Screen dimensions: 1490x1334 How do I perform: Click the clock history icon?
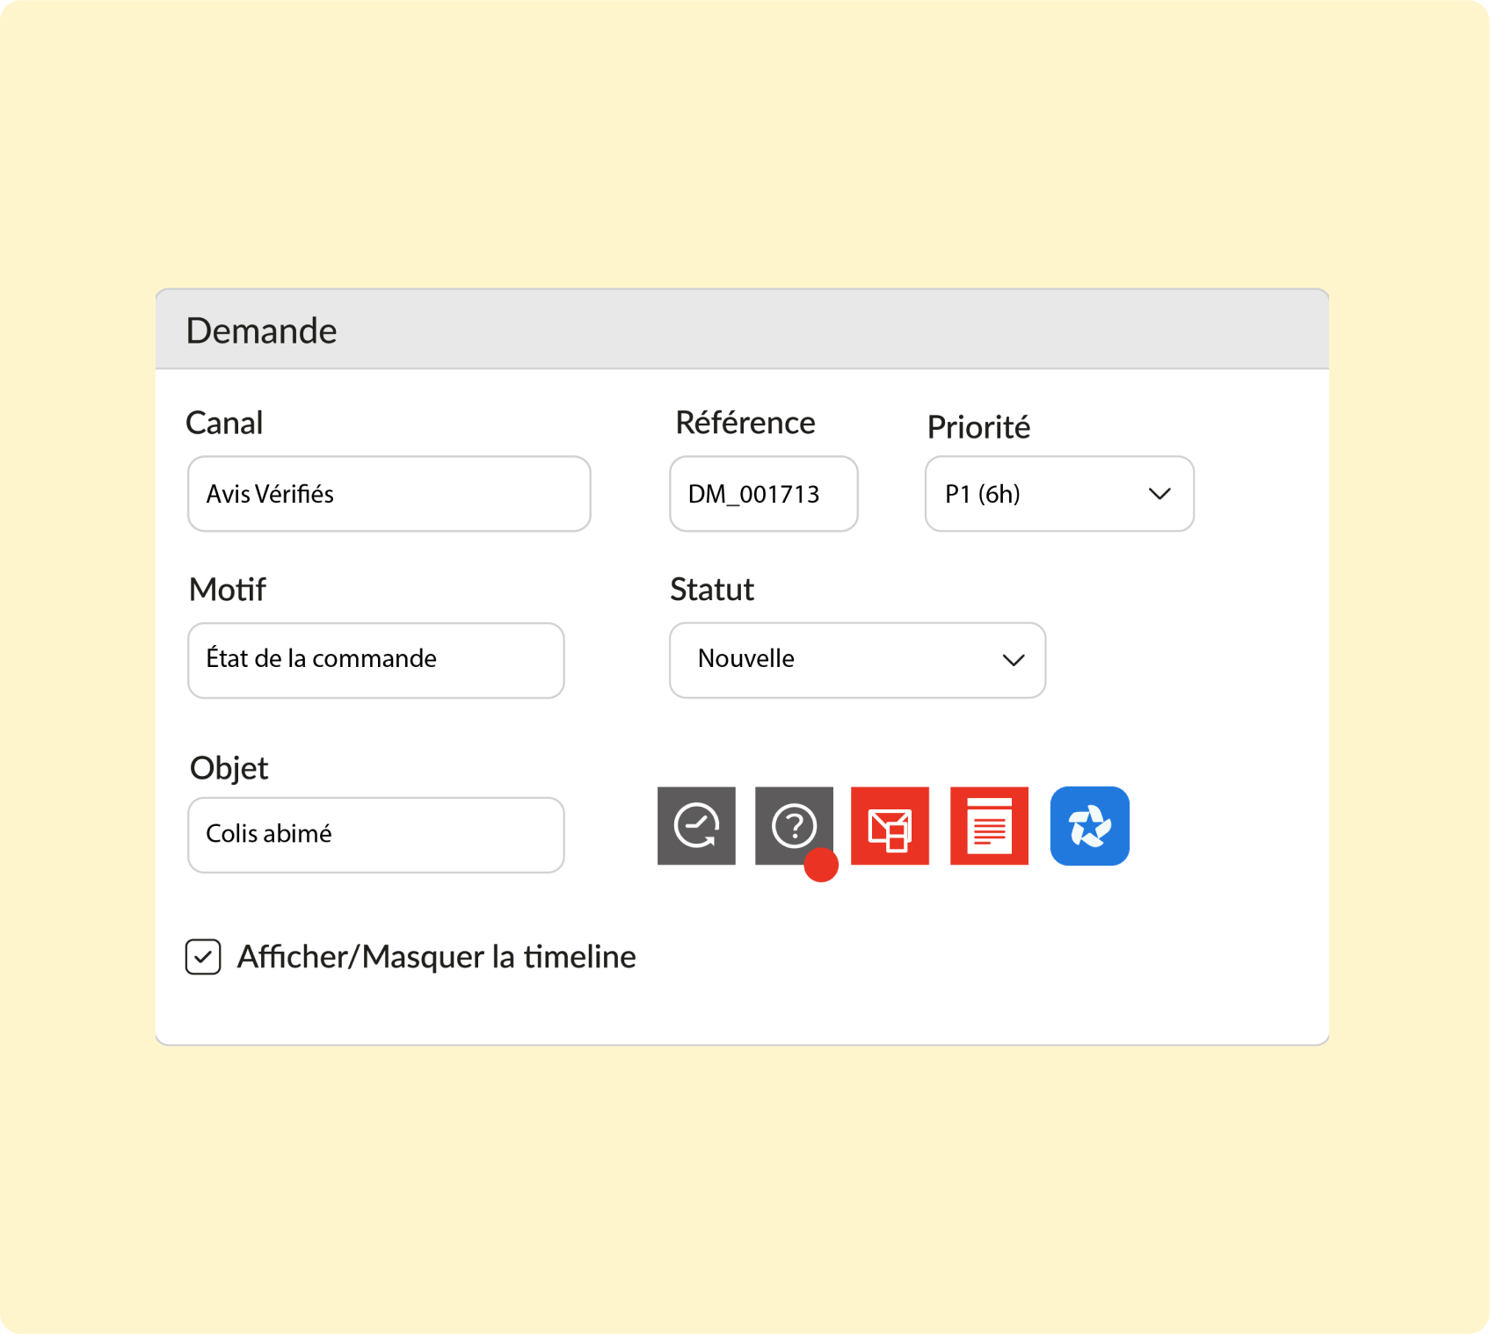click(696, 826)
